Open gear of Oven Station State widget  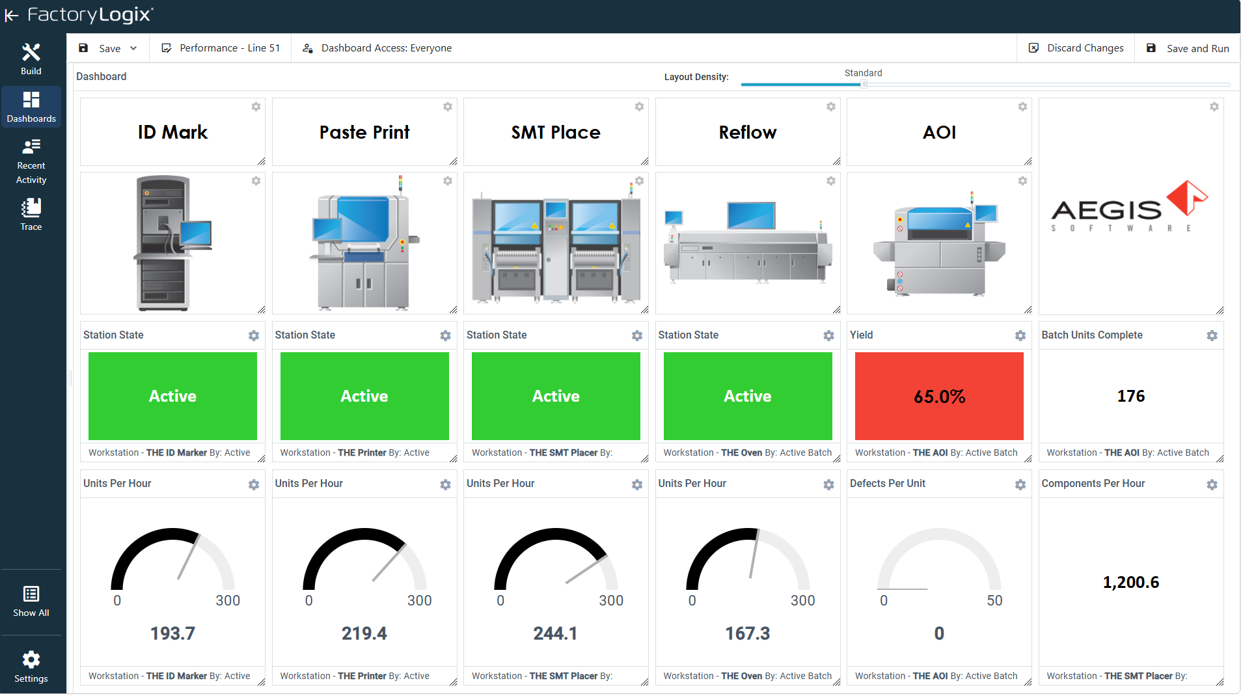pos(828,336)
